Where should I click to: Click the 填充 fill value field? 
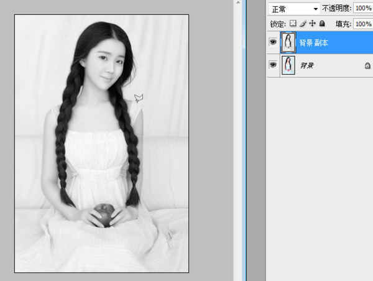361,24
